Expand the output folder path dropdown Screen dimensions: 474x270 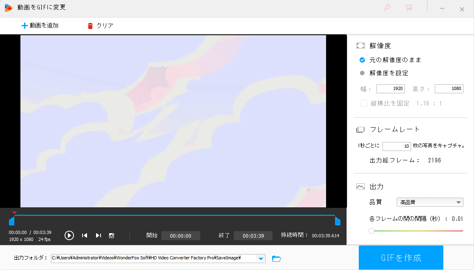261,258
